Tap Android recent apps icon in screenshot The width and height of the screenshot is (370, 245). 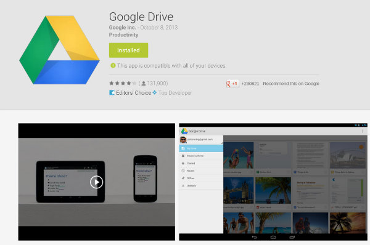292,237
